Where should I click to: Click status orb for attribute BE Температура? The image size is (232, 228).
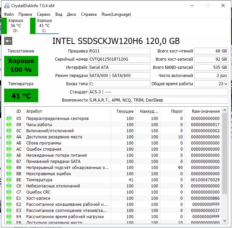point(9,180)
